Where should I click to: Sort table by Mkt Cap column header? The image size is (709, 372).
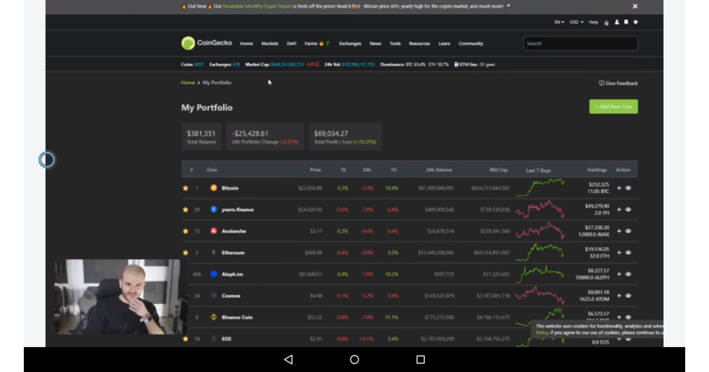coord(499,170)
